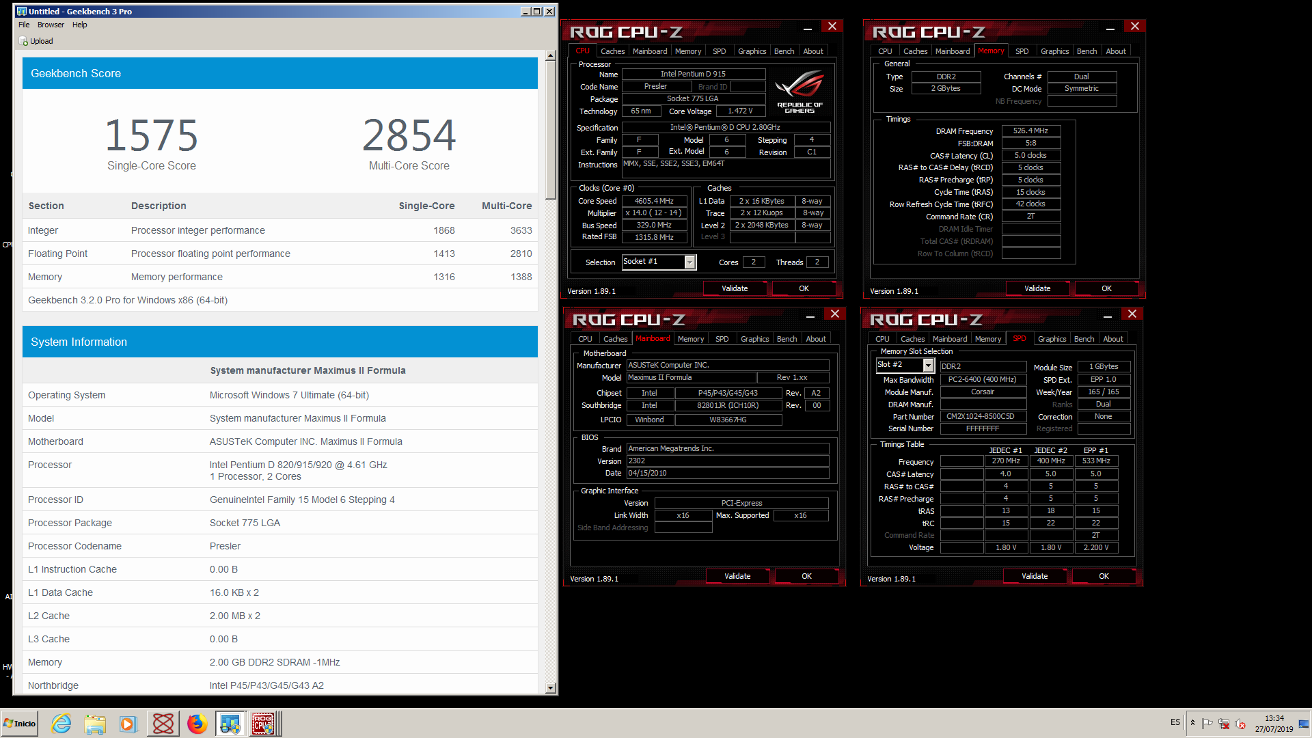Click the Republic of Gamers logo
1312x738 pixels.
799,93
